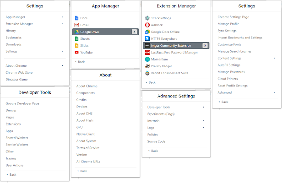
Task: Select Customize Fonts entry
Action: (x=229, y=44)
